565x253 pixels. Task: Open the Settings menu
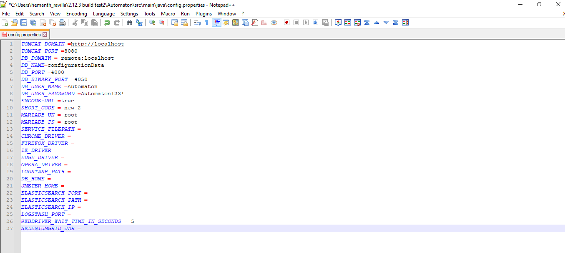(x=129, y=14)
